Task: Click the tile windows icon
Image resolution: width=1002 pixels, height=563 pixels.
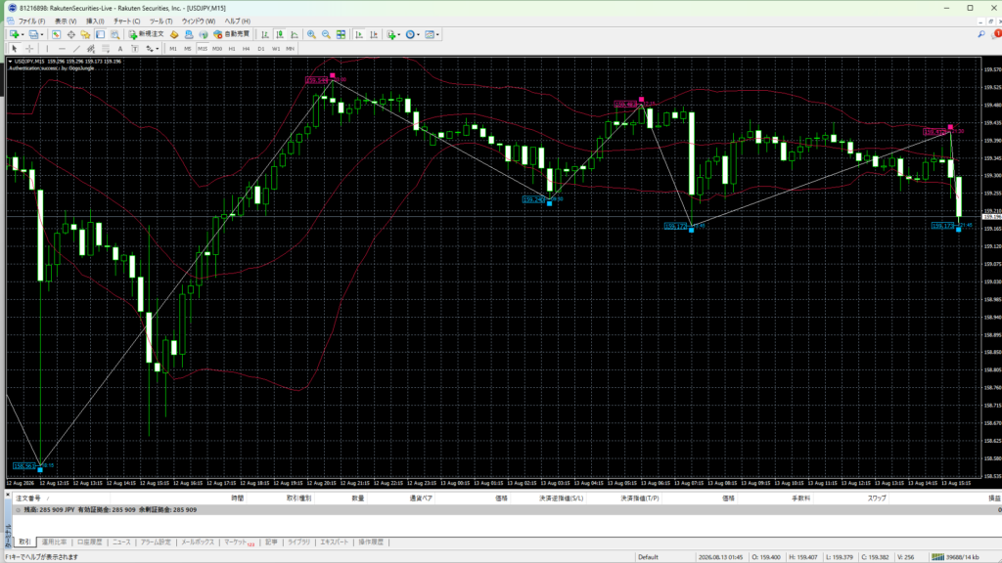Action: 342,34
